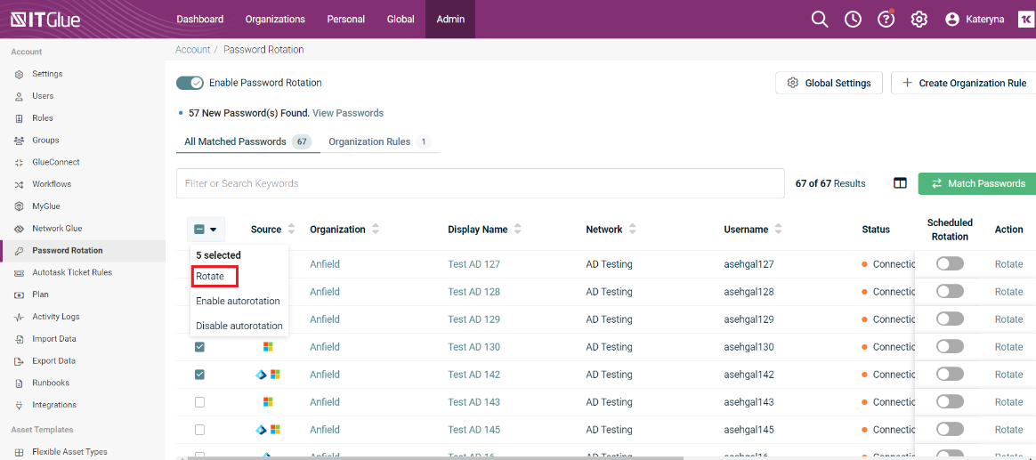Click the Export Data sidebar icon
Viewport: 1036px width, 460px height.
tap(20, 361)
